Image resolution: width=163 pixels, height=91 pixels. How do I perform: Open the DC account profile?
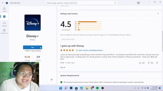tap(138, 3)
